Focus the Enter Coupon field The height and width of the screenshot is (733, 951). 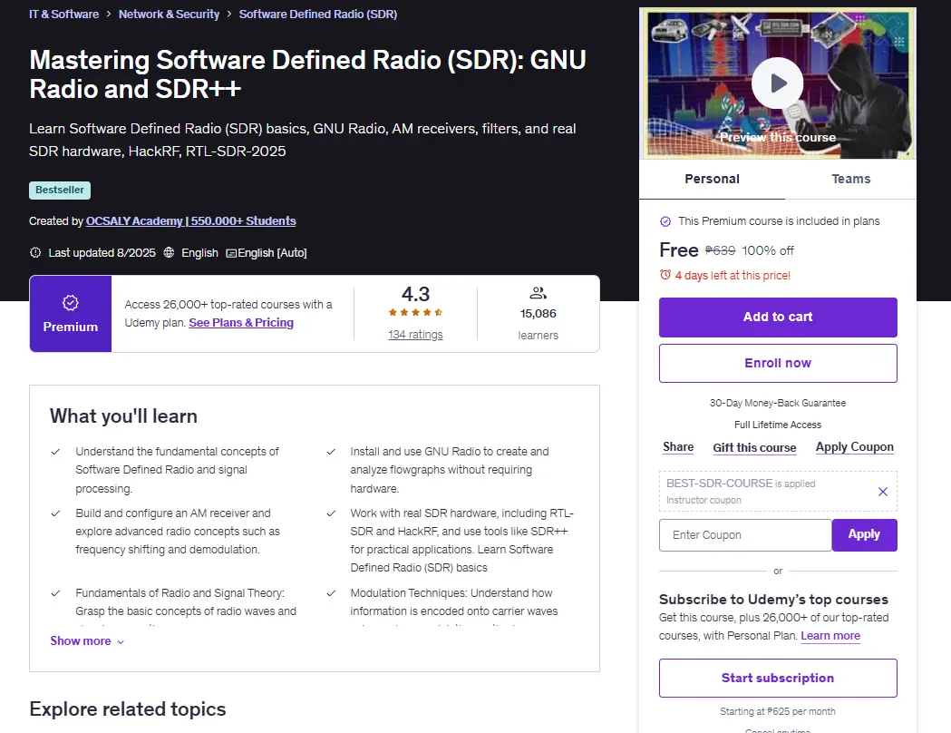[745, 535]
